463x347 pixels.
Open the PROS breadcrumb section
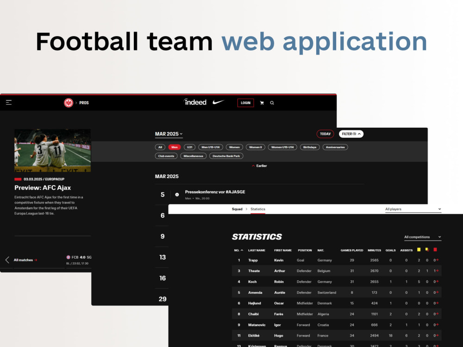click(x=84, y=103)
